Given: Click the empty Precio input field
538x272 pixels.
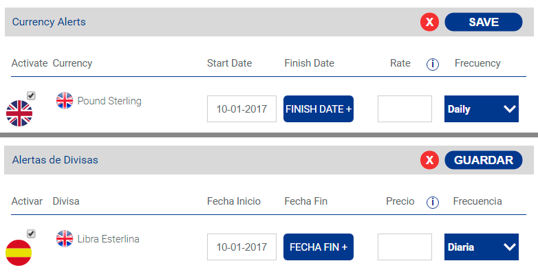Looking at the screenshot, I should click(x=405, y=247).
